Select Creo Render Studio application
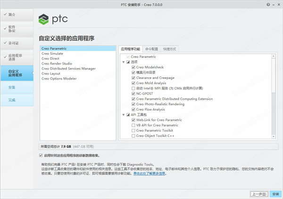Screen dimensions: 283x199 (78, 64)
